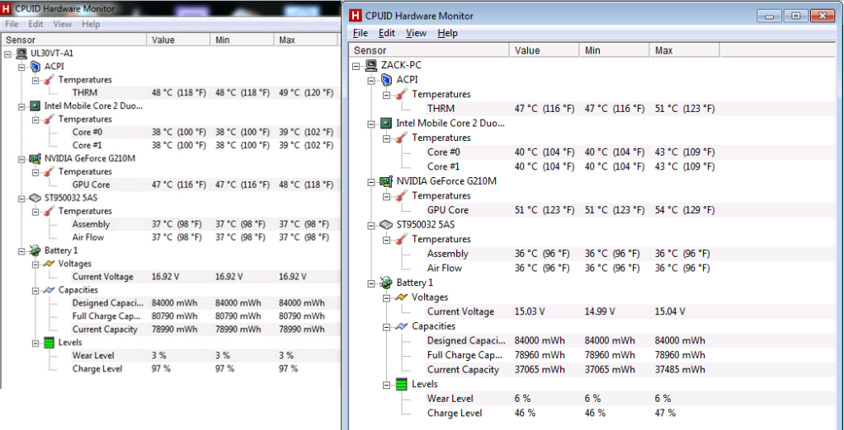Click the ST950032 5AS hard drive icon in ZACK-PC window
Image resolution: width=844 pixels, height=430 pixels.
click(x=386, y=224)
